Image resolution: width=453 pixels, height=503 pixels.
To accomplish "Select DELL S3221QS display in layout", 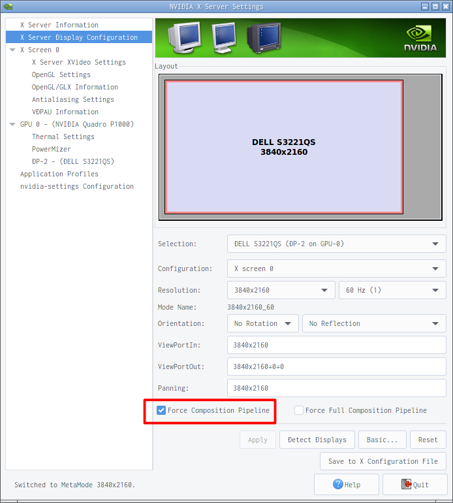I will point(284,147).
